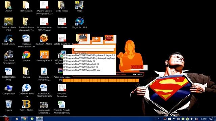The width and height of the screenshot is (216, 121).
Task: Switch to Chrome in the taskbar
Action: 25,119
